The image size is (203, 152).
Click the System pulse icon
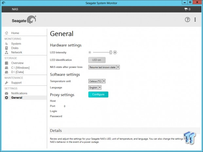point(7,44)
